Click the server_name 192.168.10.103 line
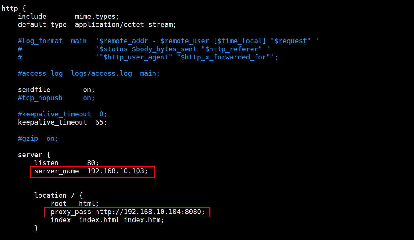Viewport: 414px width, 240px height. pyautogui.click(x=91, y=171)
